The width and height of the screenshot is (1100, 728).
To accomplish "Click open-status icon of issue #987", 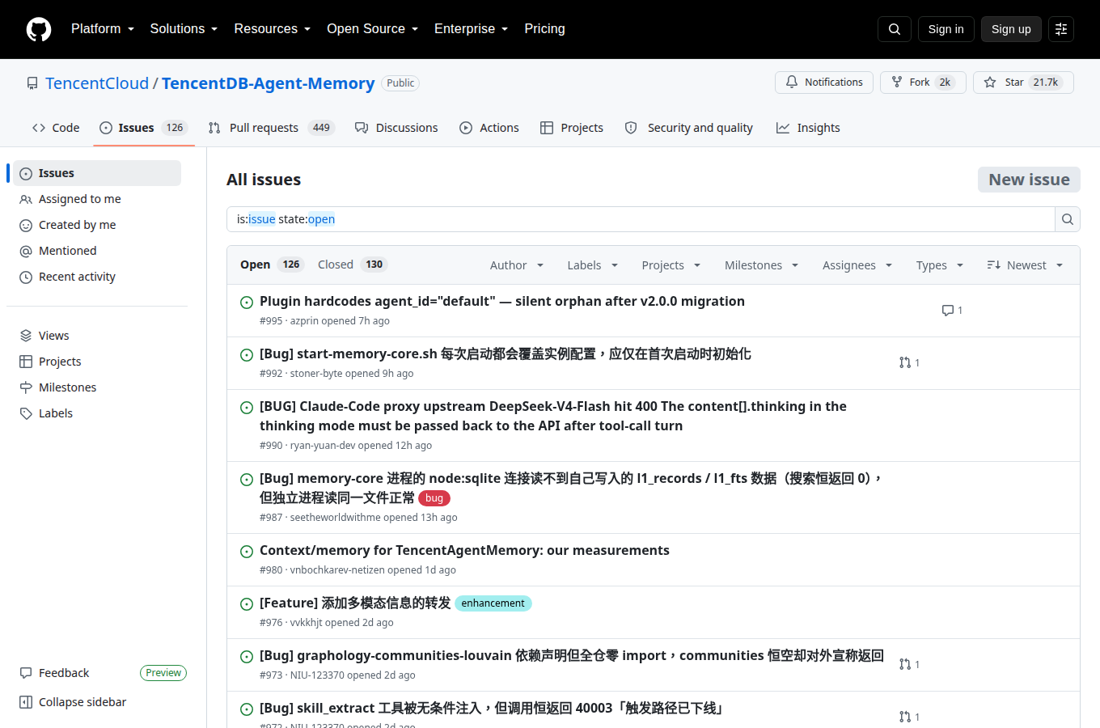I will click(x=247, y=480).
